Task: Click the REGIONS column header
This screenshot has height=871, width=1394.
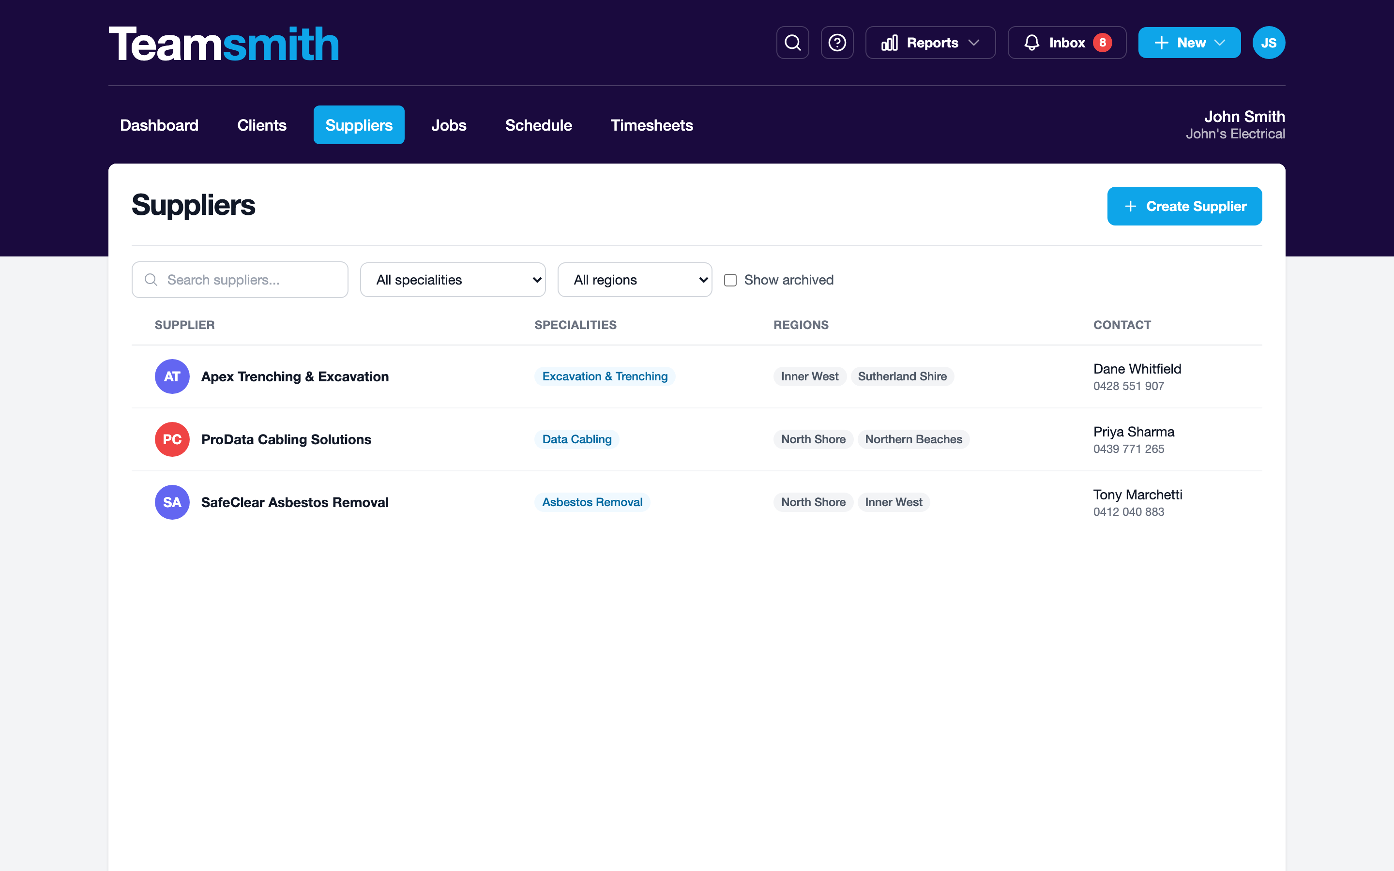Action: (x=801, y=325)
